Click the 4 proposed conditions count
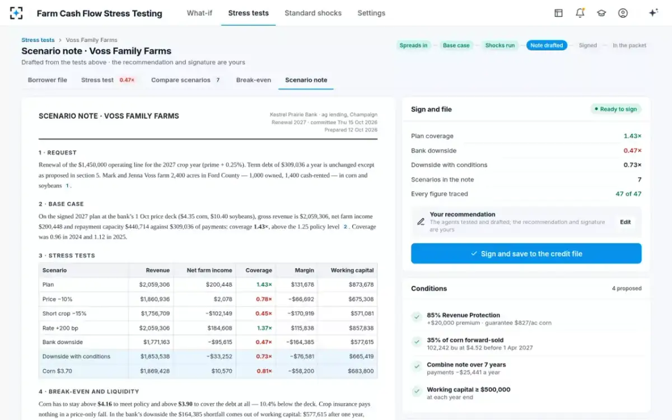 click(627, 288)
